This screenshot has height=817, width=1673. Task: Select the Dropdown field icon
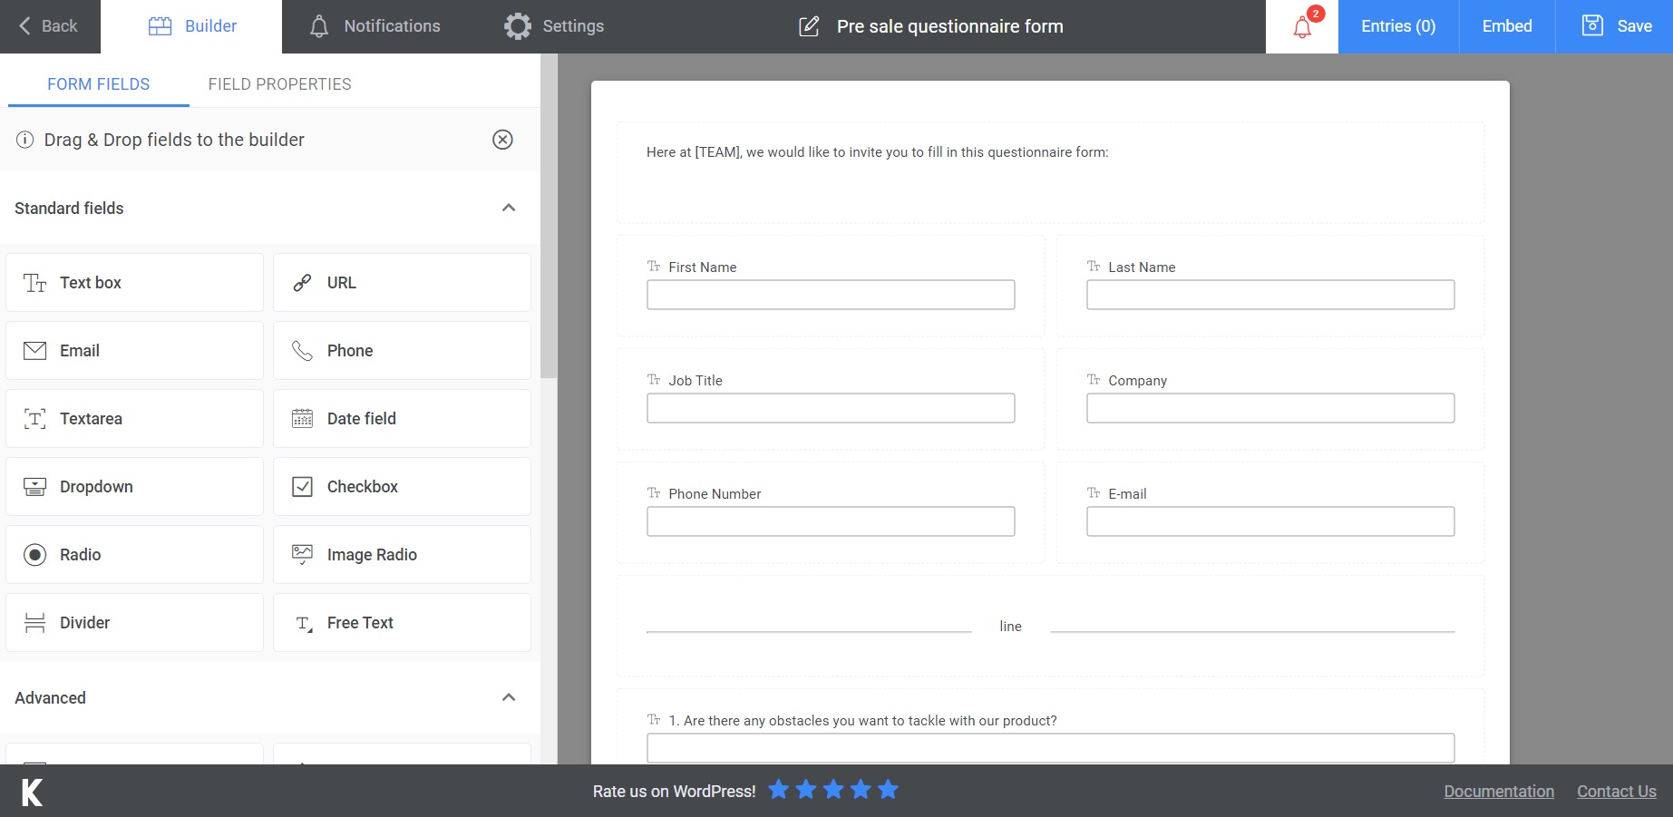pos(34,486)
